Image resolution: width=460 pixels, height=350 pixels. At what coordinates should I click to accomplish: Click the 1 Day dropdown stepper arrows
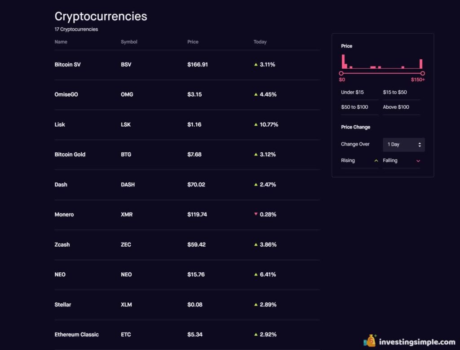tap(420, 145)
